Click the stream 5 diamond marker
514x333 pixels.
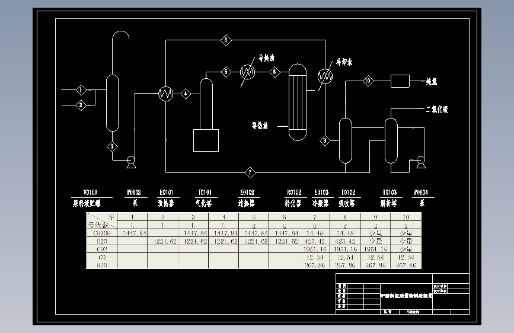pyautogui.click(x=226, y=72)
